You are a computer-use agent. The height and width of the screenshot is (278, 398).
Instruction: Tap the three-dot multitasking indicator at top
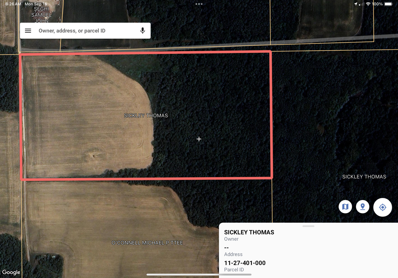pos(199,4)
